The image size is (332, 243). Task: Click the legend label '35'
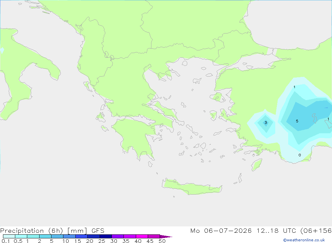click(x=126, y=241)
